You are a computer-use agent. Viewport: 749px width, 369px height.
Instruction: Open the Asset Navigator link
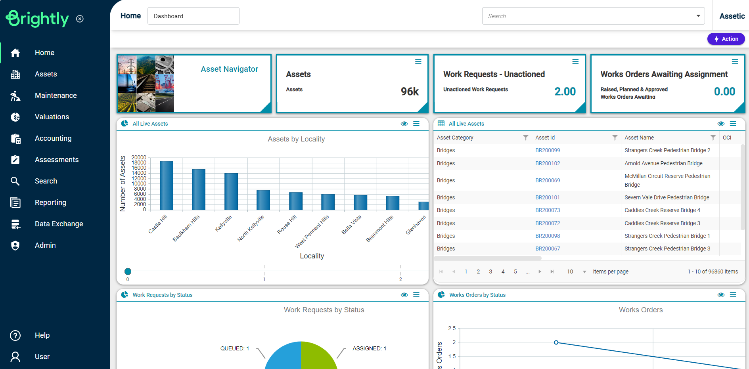(x=229, y=69)
